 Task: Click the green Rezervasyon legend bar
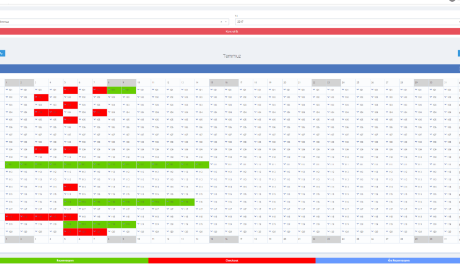(74, 260)
